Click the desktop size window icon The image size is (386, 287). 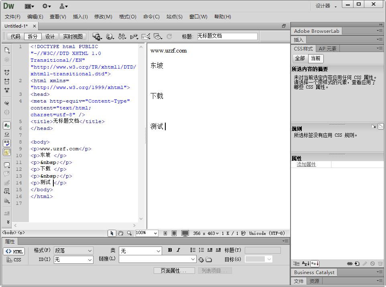pyautogui.click(x=185, y=233)
